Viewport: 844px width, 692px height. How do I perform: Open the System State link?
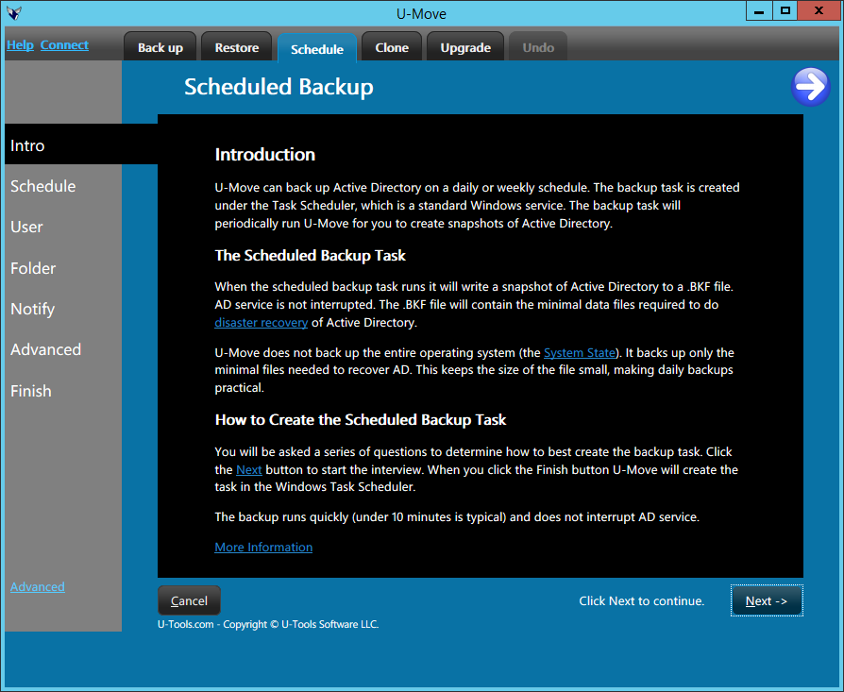pyautogui.click(x=579, y=352)
